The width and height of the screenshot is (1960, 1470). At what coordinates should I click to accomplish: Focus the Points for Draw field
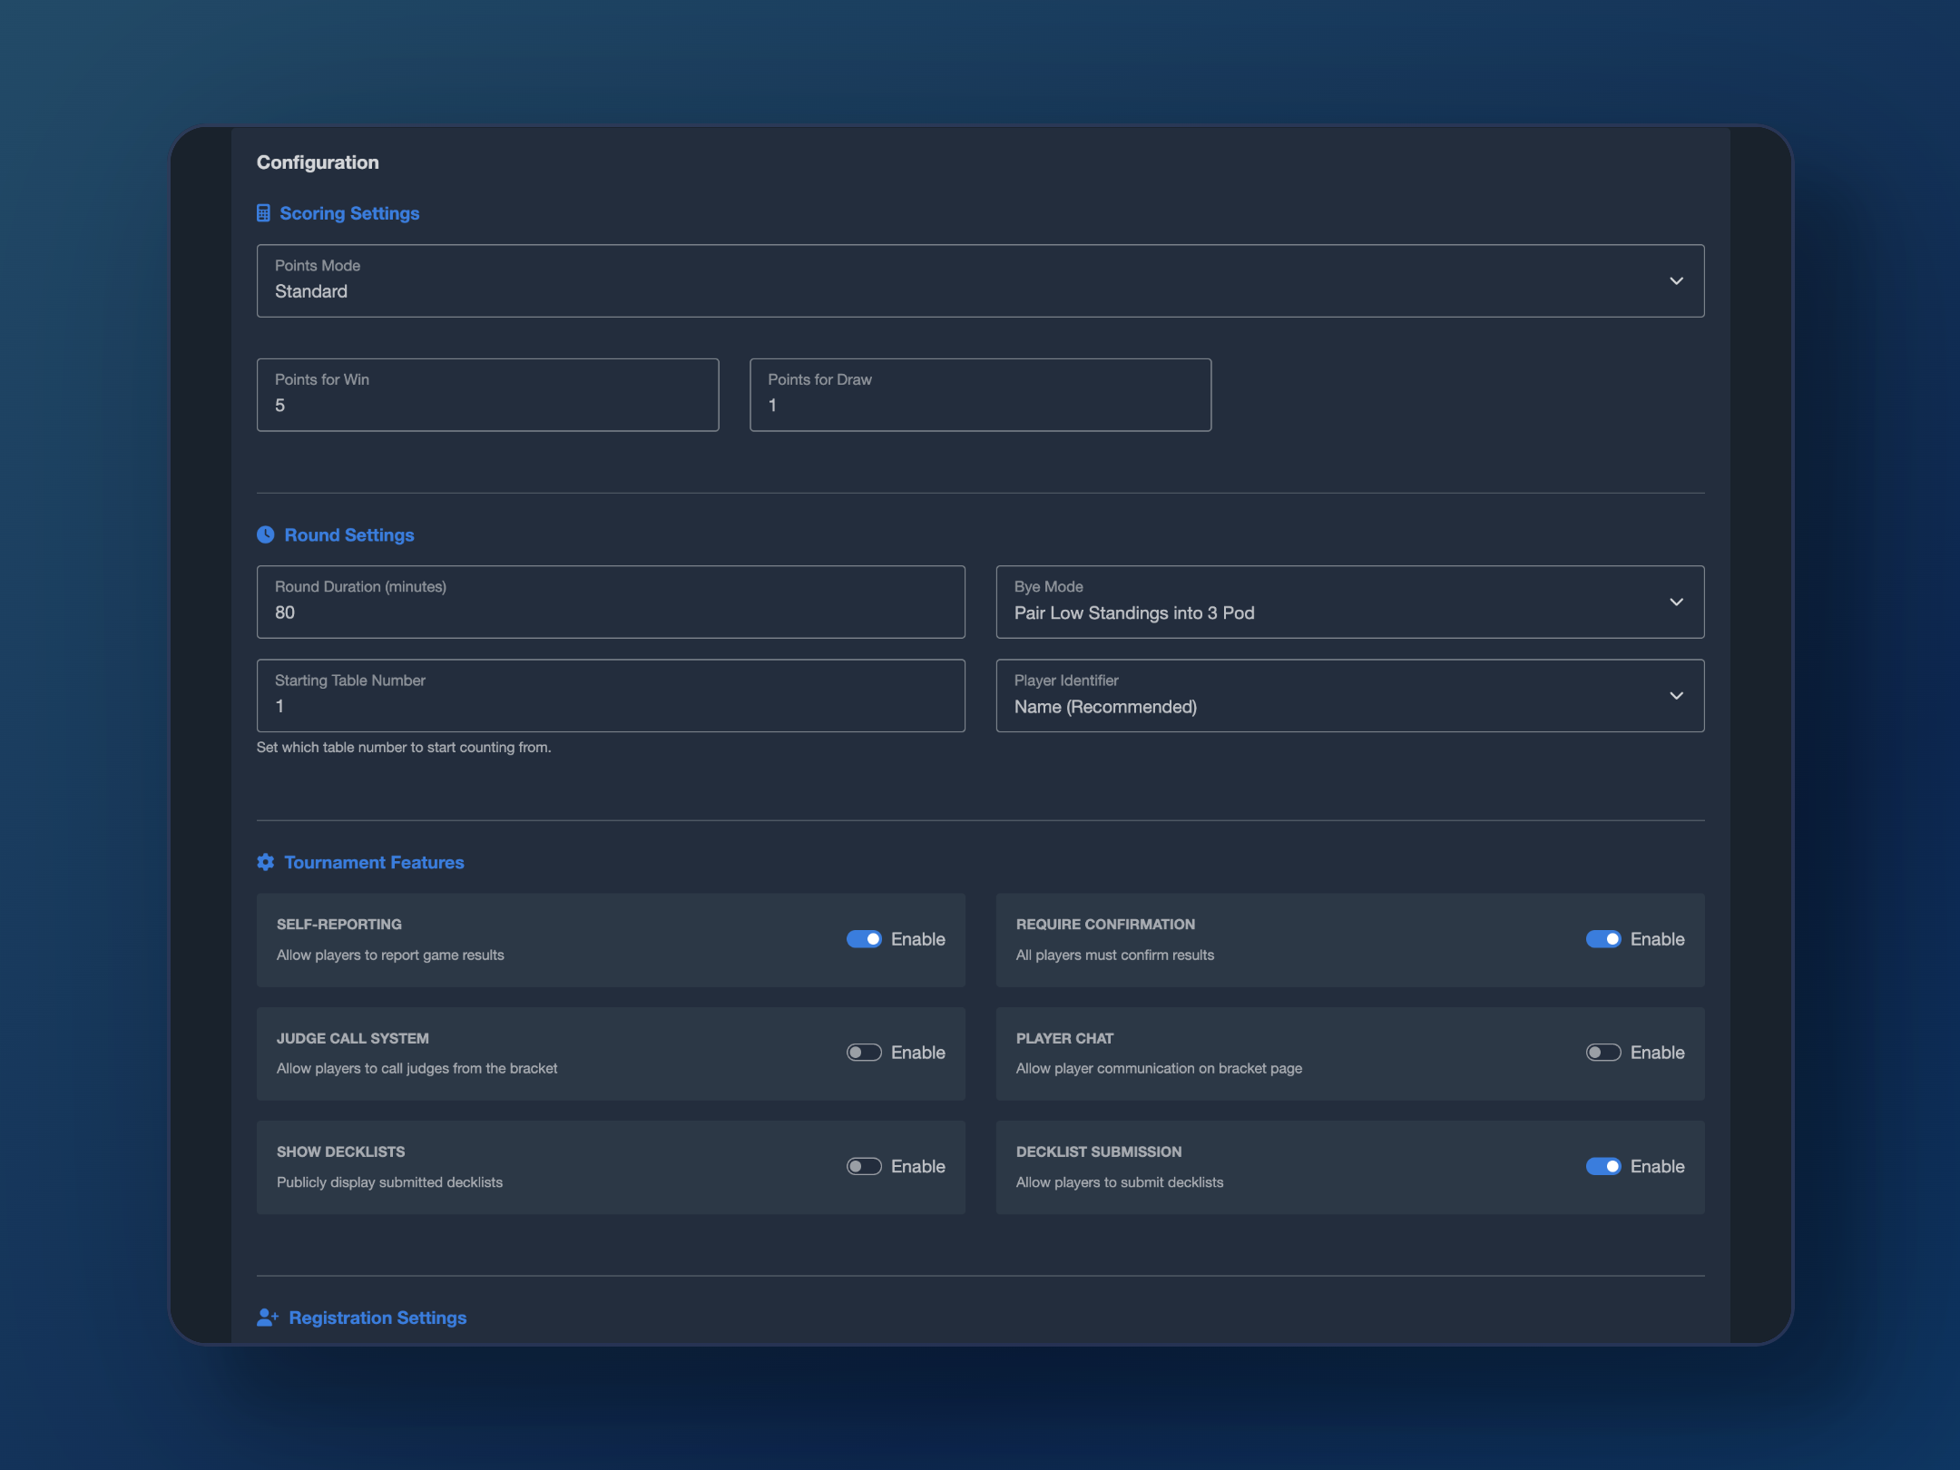(980, 396)
